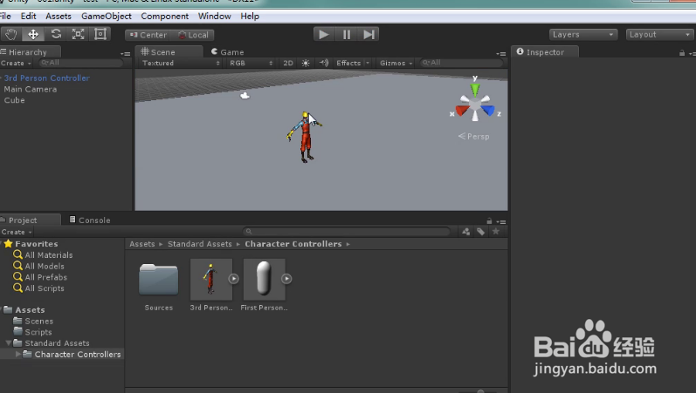Toggle scene audio speaker icon
This screenshot has width=696, height=393.
click(324, 63)
